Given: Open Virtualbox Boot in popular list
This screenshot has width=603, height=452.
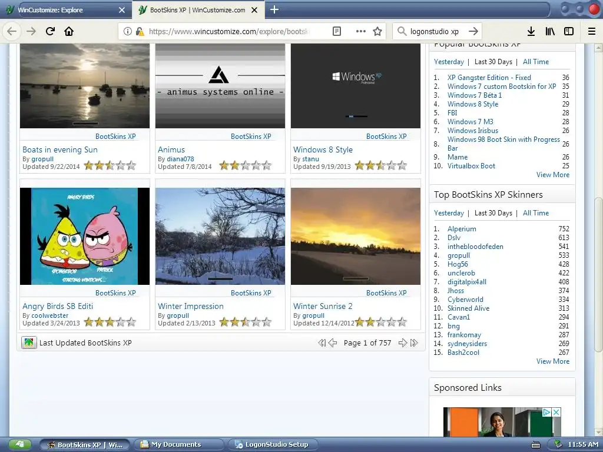Looking at the screenshot, I should coord(471,166).
